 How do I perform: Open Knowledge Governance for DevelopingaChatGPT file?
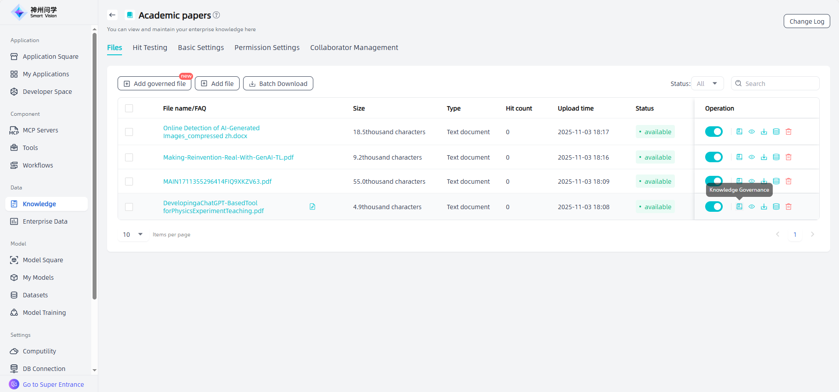[x=739, y=207]
